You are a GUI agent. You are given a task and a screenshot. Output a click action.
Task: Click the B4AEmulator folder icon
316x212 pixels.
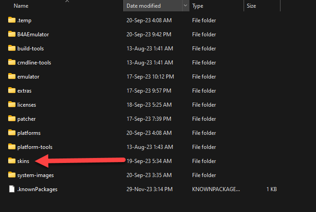tap(12, 34)
